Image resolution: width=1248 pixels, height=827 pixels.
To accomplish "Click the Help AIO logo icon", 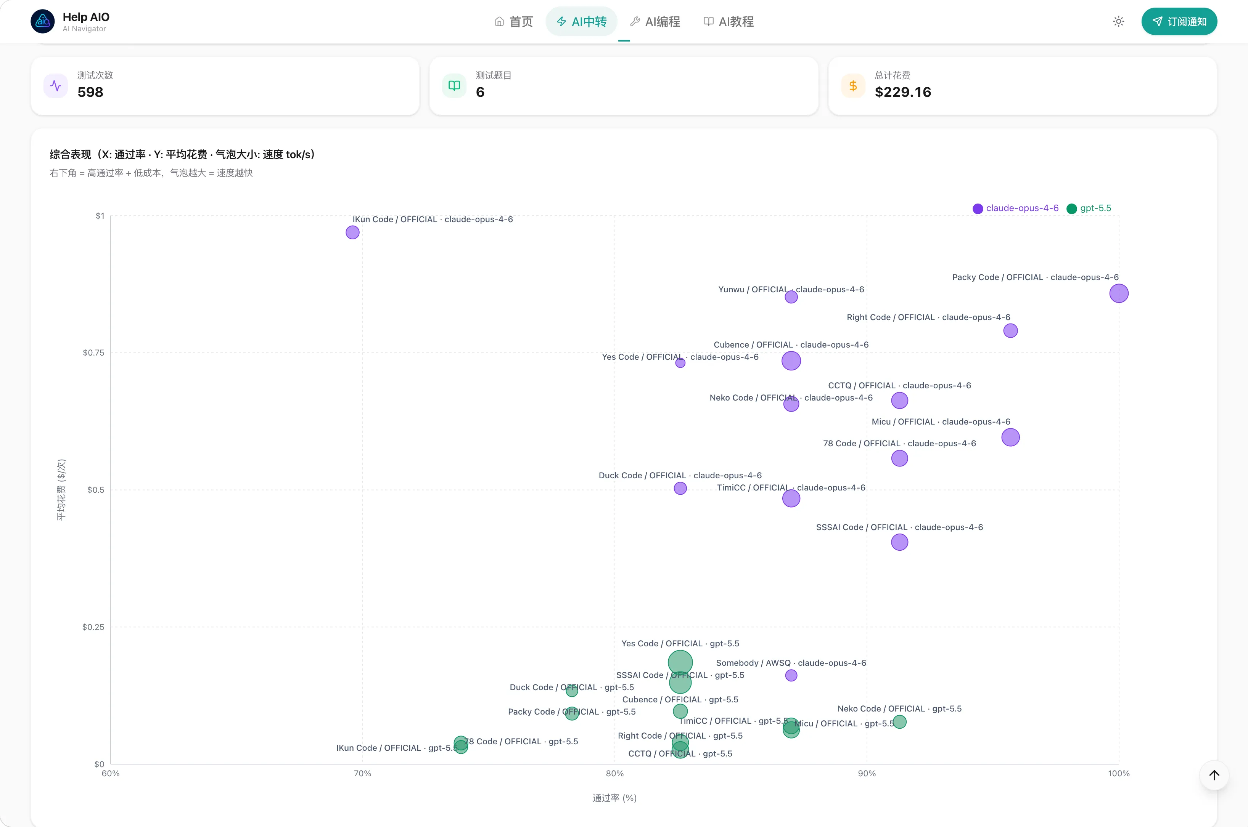I will coord(43,22).
